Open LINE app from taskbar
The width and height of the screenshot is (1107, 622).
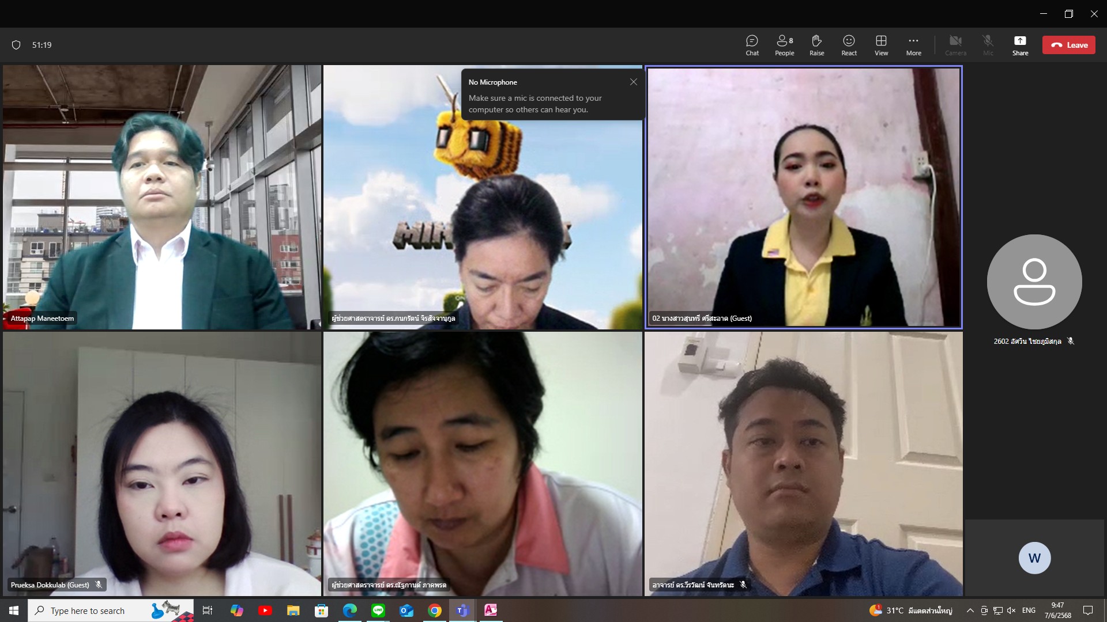(378, 610)
